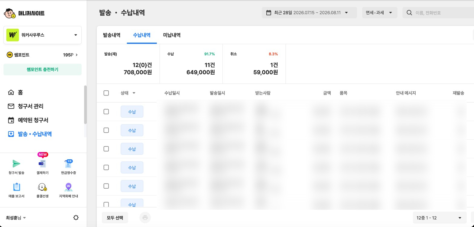
Task: Click fourth row 수납 status badge
Action: pyautogui.click(x=132, y=167)
